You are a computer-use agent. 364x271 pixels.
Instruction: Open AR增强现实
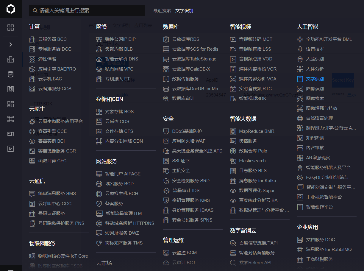point(318,158)
